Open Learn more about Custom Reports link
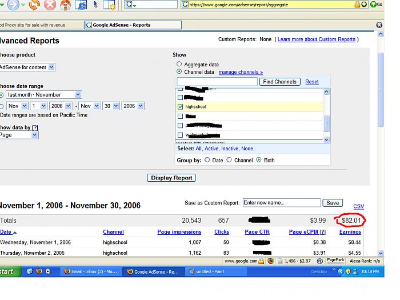 click(317, 39)
